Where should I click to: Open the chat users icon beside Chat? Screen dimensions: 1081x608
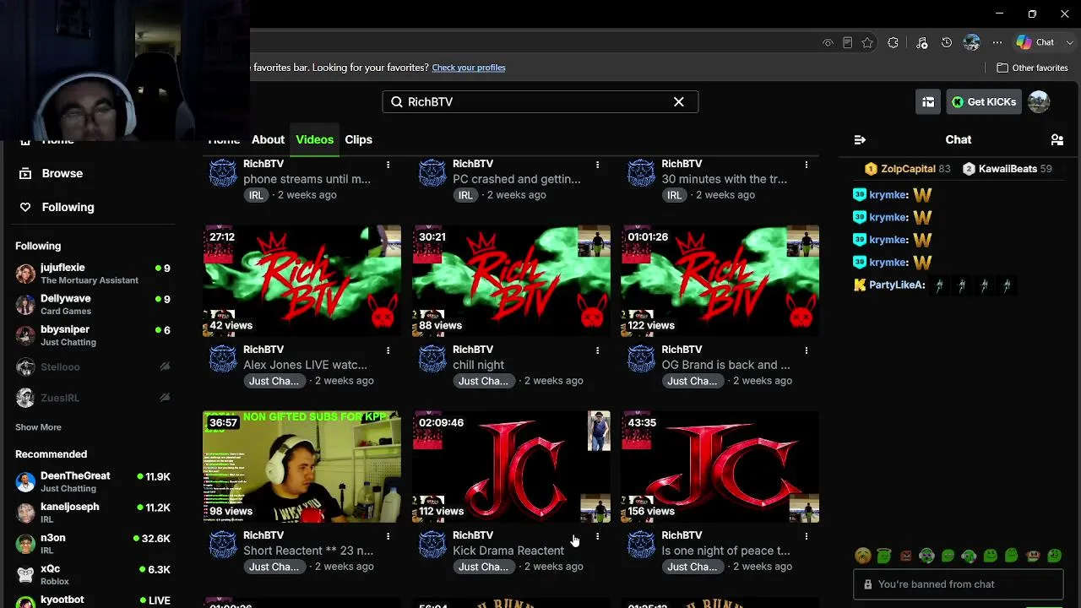(x=1057, y=139)
